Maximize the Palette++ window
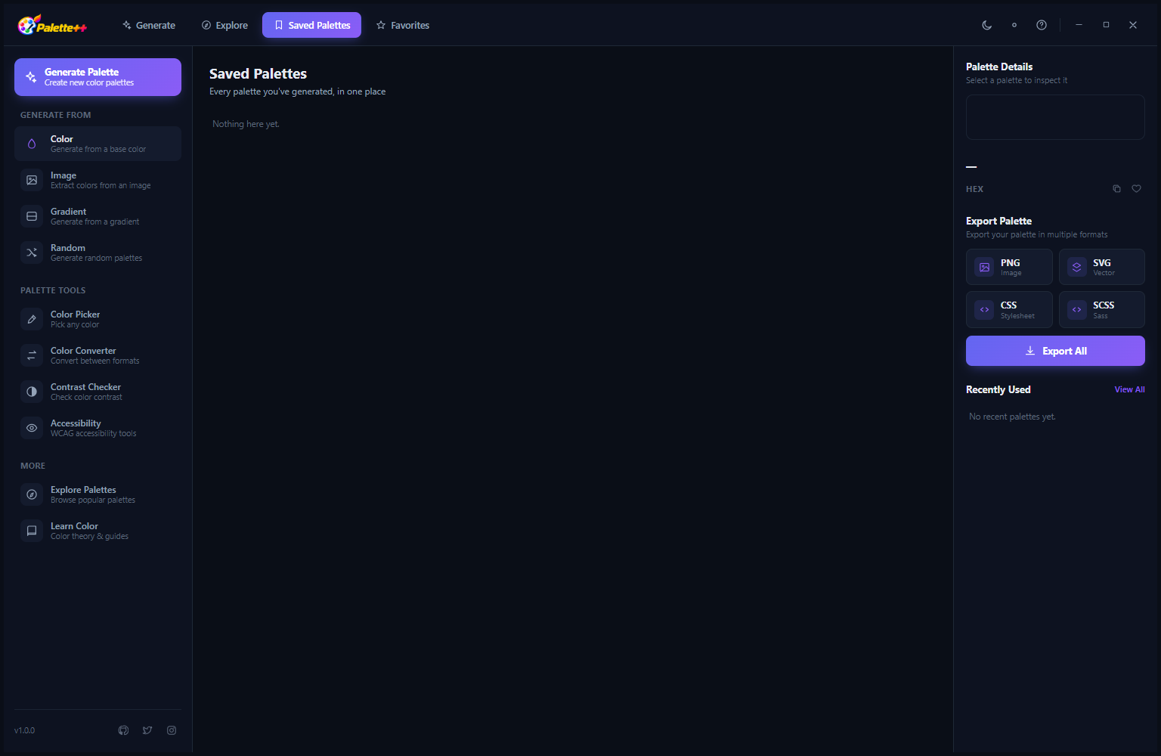1161x756 pixels. (x=1106, y=25)
